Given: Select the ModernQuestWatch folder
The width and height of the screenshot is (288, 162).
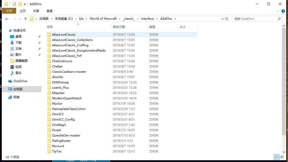Looking at the screenshot, I should tap(67, 98).
